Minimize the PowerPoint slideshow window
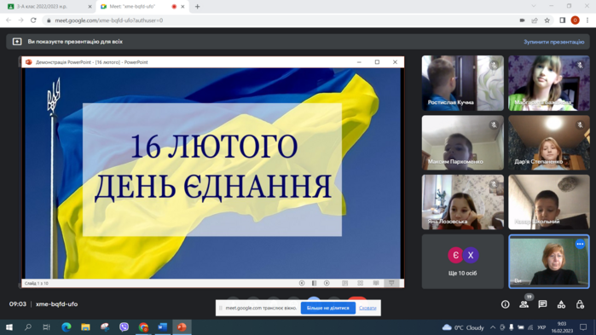The width and height of the screenshot is (596, 335). pos(359,62)
